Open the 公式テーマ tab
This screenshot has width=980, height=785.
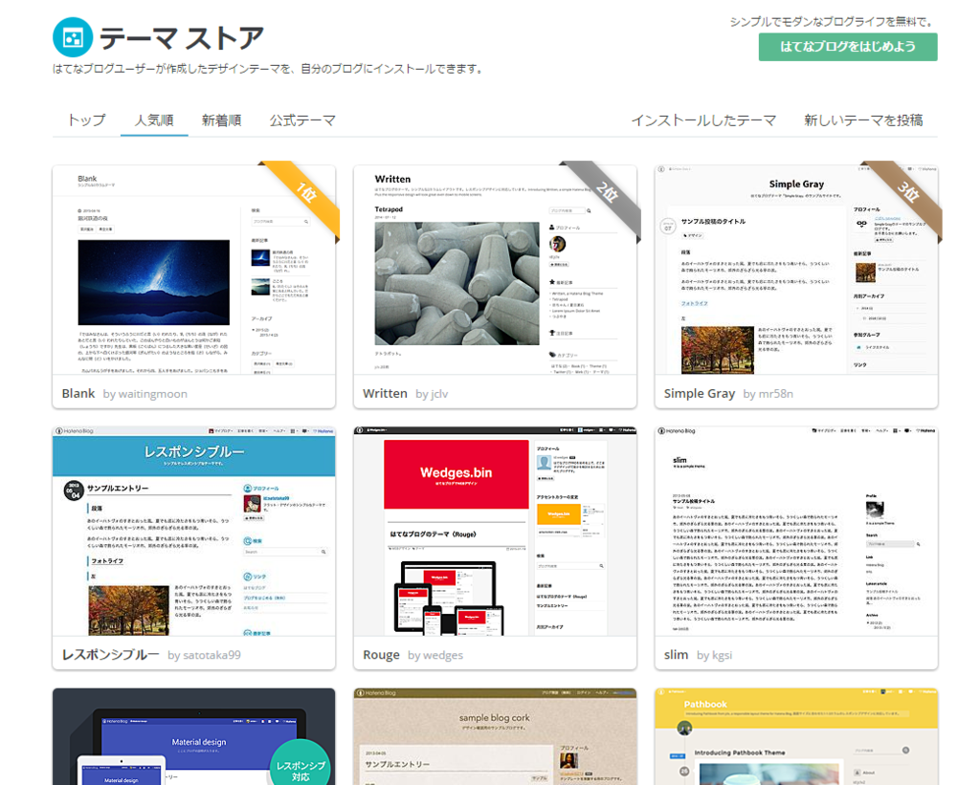point(302,120)
